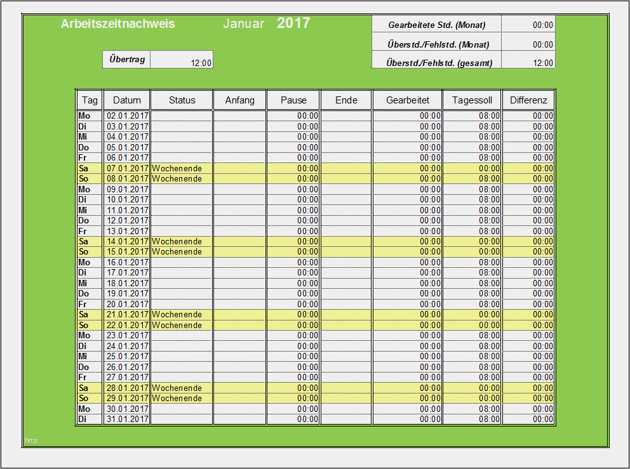The image size is (630, 469).
Task: Select the date cell 23.01.2017
Action: 127,335
